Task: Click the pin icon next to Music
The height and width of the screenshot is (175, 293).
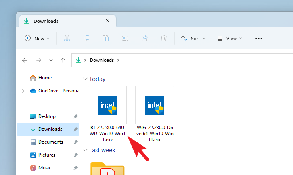Action: (75, 168)
